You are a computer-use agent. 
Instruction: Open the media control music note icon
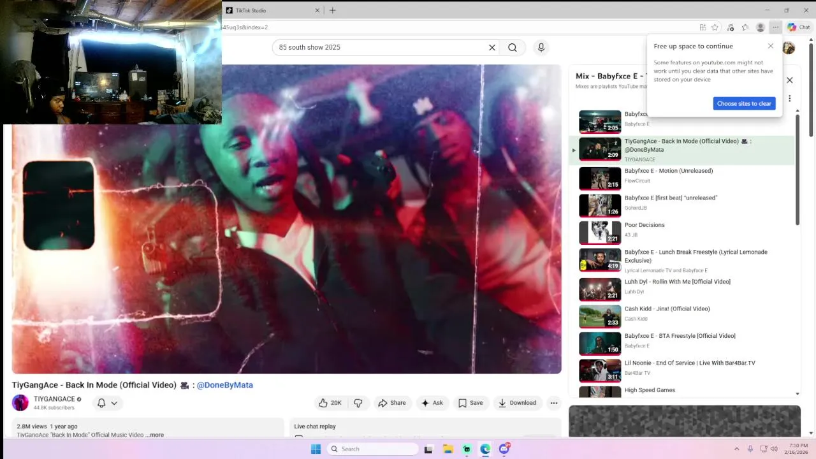(x=731, y=27)
